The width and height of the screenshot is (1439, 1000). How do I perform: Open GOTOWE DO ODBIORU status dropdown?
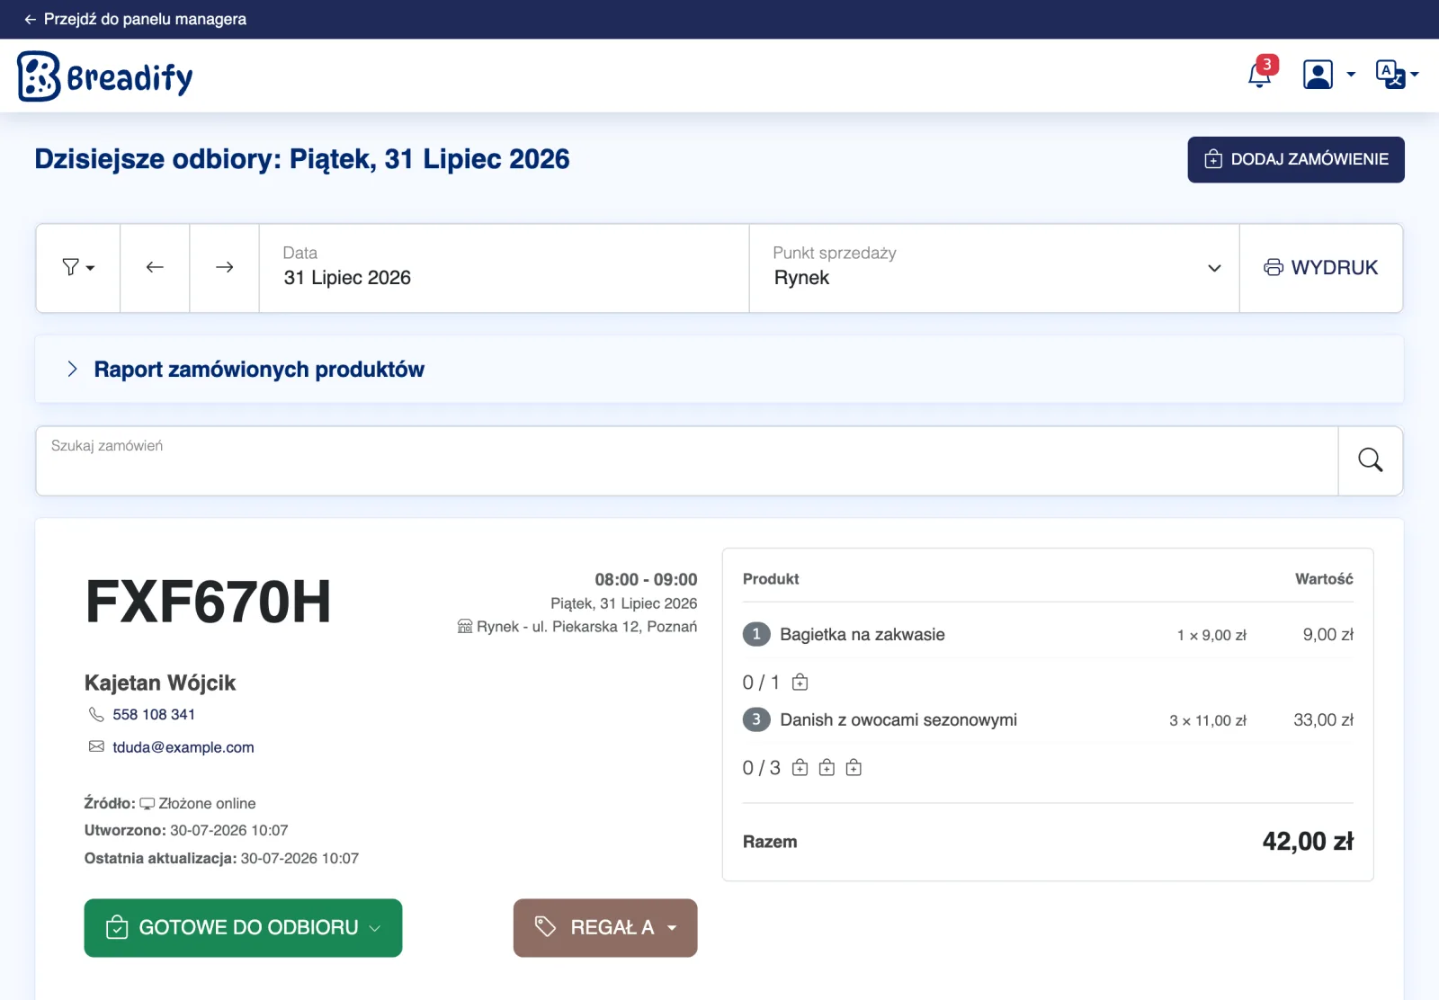click(x=243, y=928)
